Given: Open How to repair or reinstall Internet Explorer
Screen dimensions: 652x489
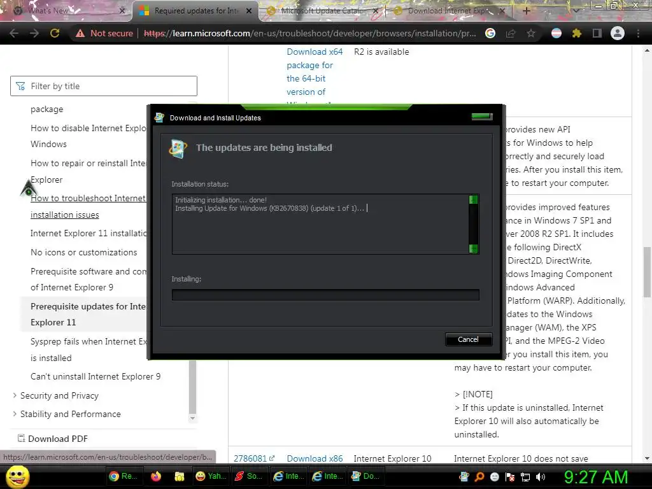Looking at the screenshot, I should click(88, 171).
